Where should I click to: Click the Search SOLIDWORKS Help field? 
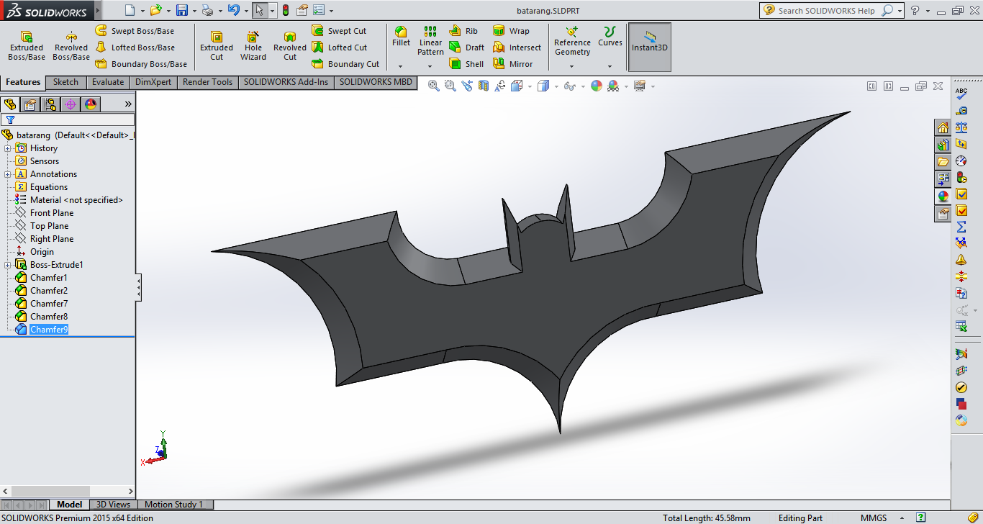click(825, 11)
